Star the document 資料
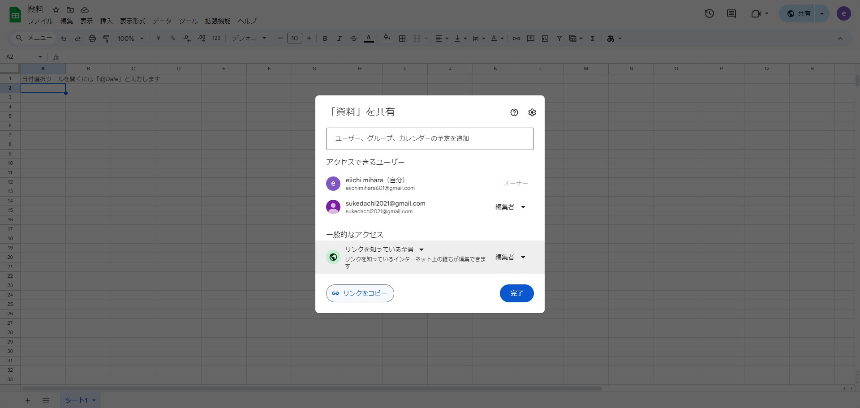The image size is (860, 408). click(56, 9)
